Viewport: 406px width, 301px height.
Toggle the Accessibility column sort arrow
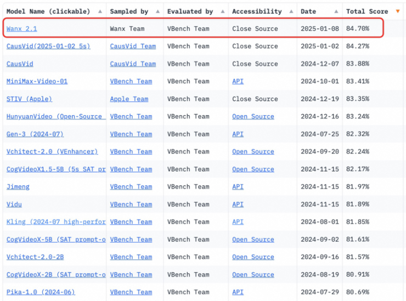pyautogui.click(x=291, y=11)
